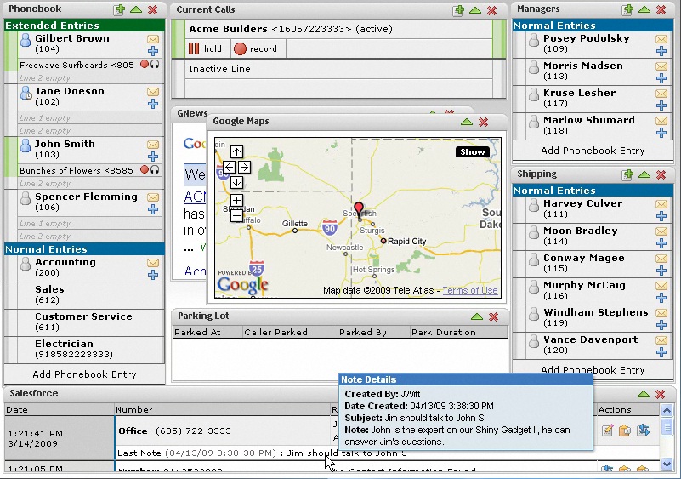
Task: Click envelope icon next to Jane Doeson
Action: (153, 92)
